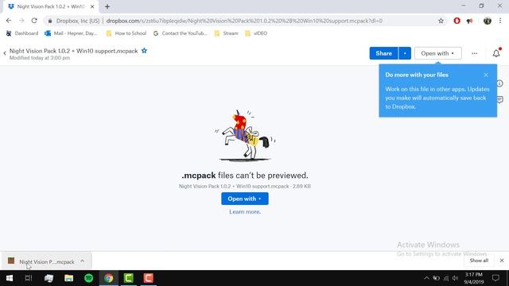Screen dimensions: 509x286
Task: Open the Windows Start menu
Action: click(x=9, y=278)
